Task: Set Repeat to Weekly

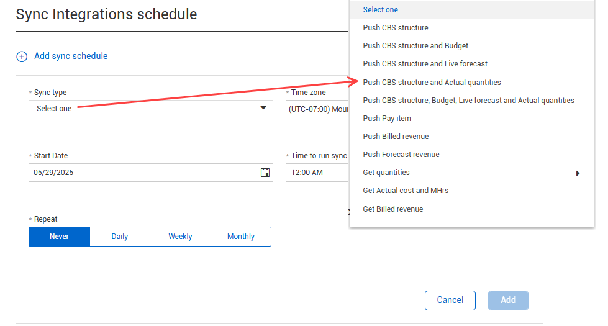Action: 180,237
